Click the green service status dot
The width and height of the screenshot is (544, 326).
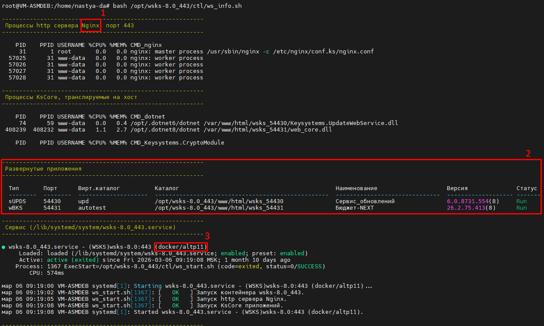3,247
